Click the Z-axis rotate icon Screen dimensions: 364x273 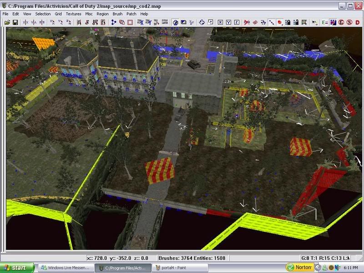[x=70, y=22]
